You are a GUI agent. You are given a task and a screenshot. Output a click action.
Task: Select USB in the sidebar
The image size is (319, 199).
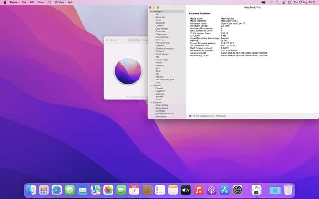(158, 83)
